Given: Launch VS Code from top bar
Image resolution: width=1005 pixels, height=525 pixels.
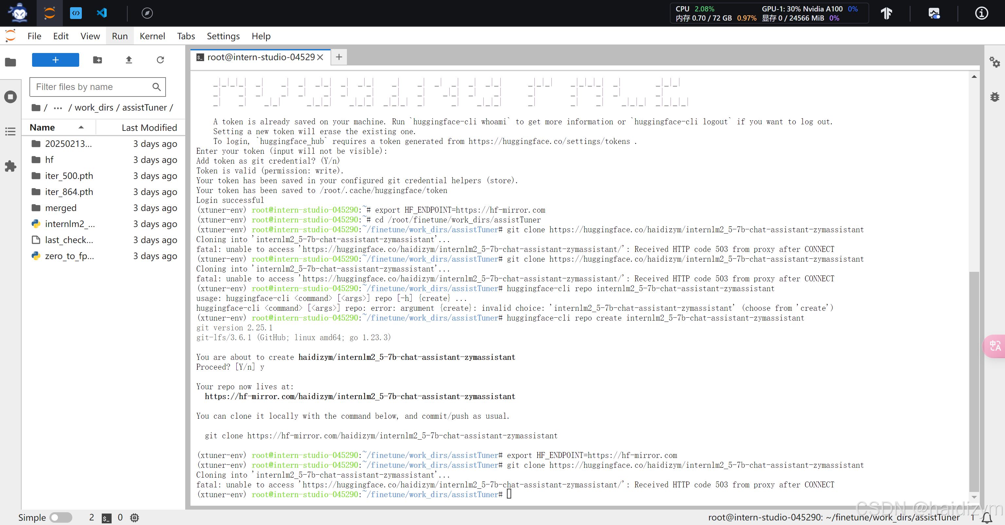Looking at the screenshot, I should [x=102, y=13].
